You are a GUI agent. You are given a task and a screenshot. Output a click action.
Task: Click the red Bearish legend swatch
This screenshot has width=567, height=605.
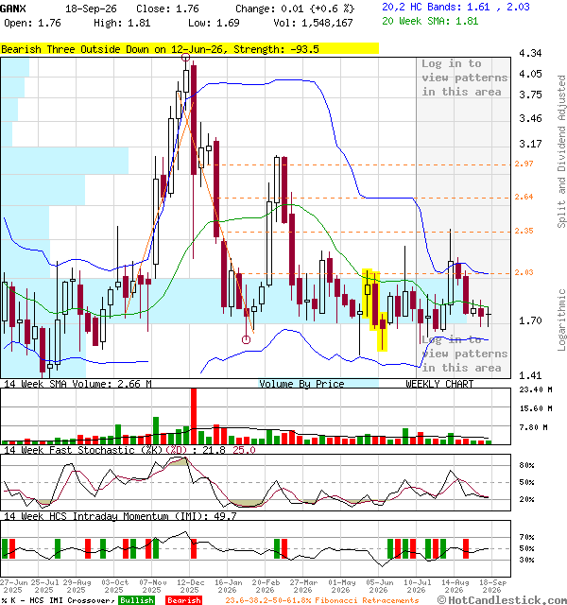(184, 600)
